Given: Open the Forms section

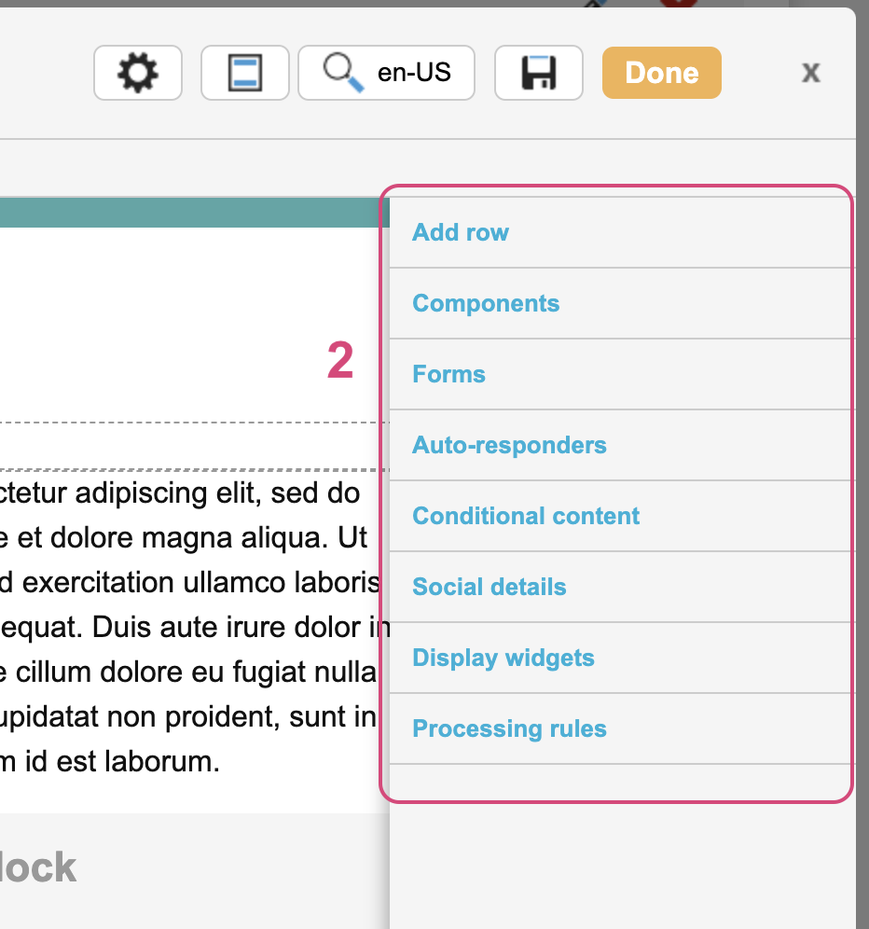Looking at the screenshot, I should (x=448, y=374).
